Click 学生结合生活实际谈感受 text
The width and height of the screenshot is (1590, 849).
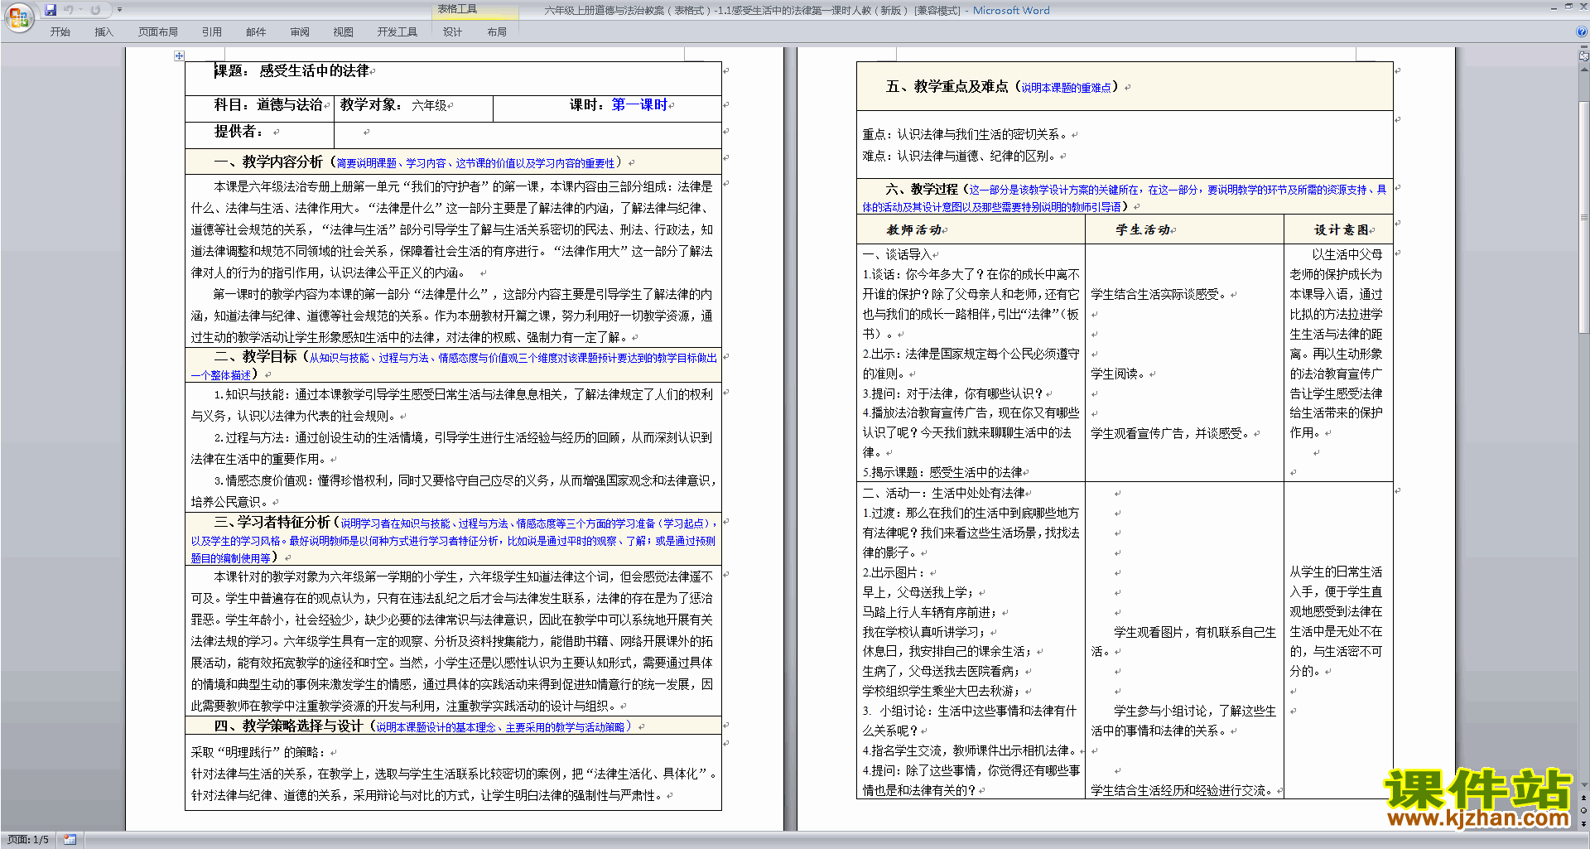1159,294
